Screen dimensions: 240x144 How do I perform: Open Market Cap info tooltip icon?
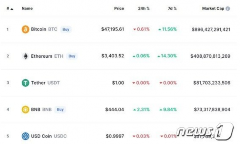coord(228,9)
